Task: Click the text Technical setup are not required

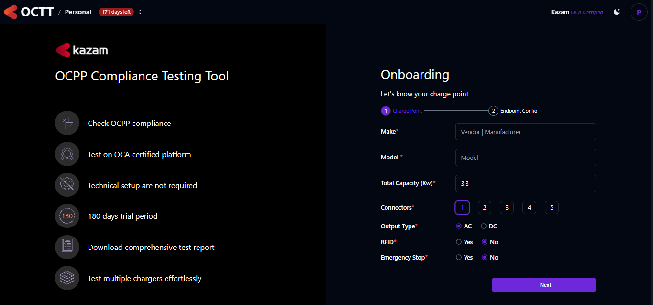Action: tap(142, 185)
